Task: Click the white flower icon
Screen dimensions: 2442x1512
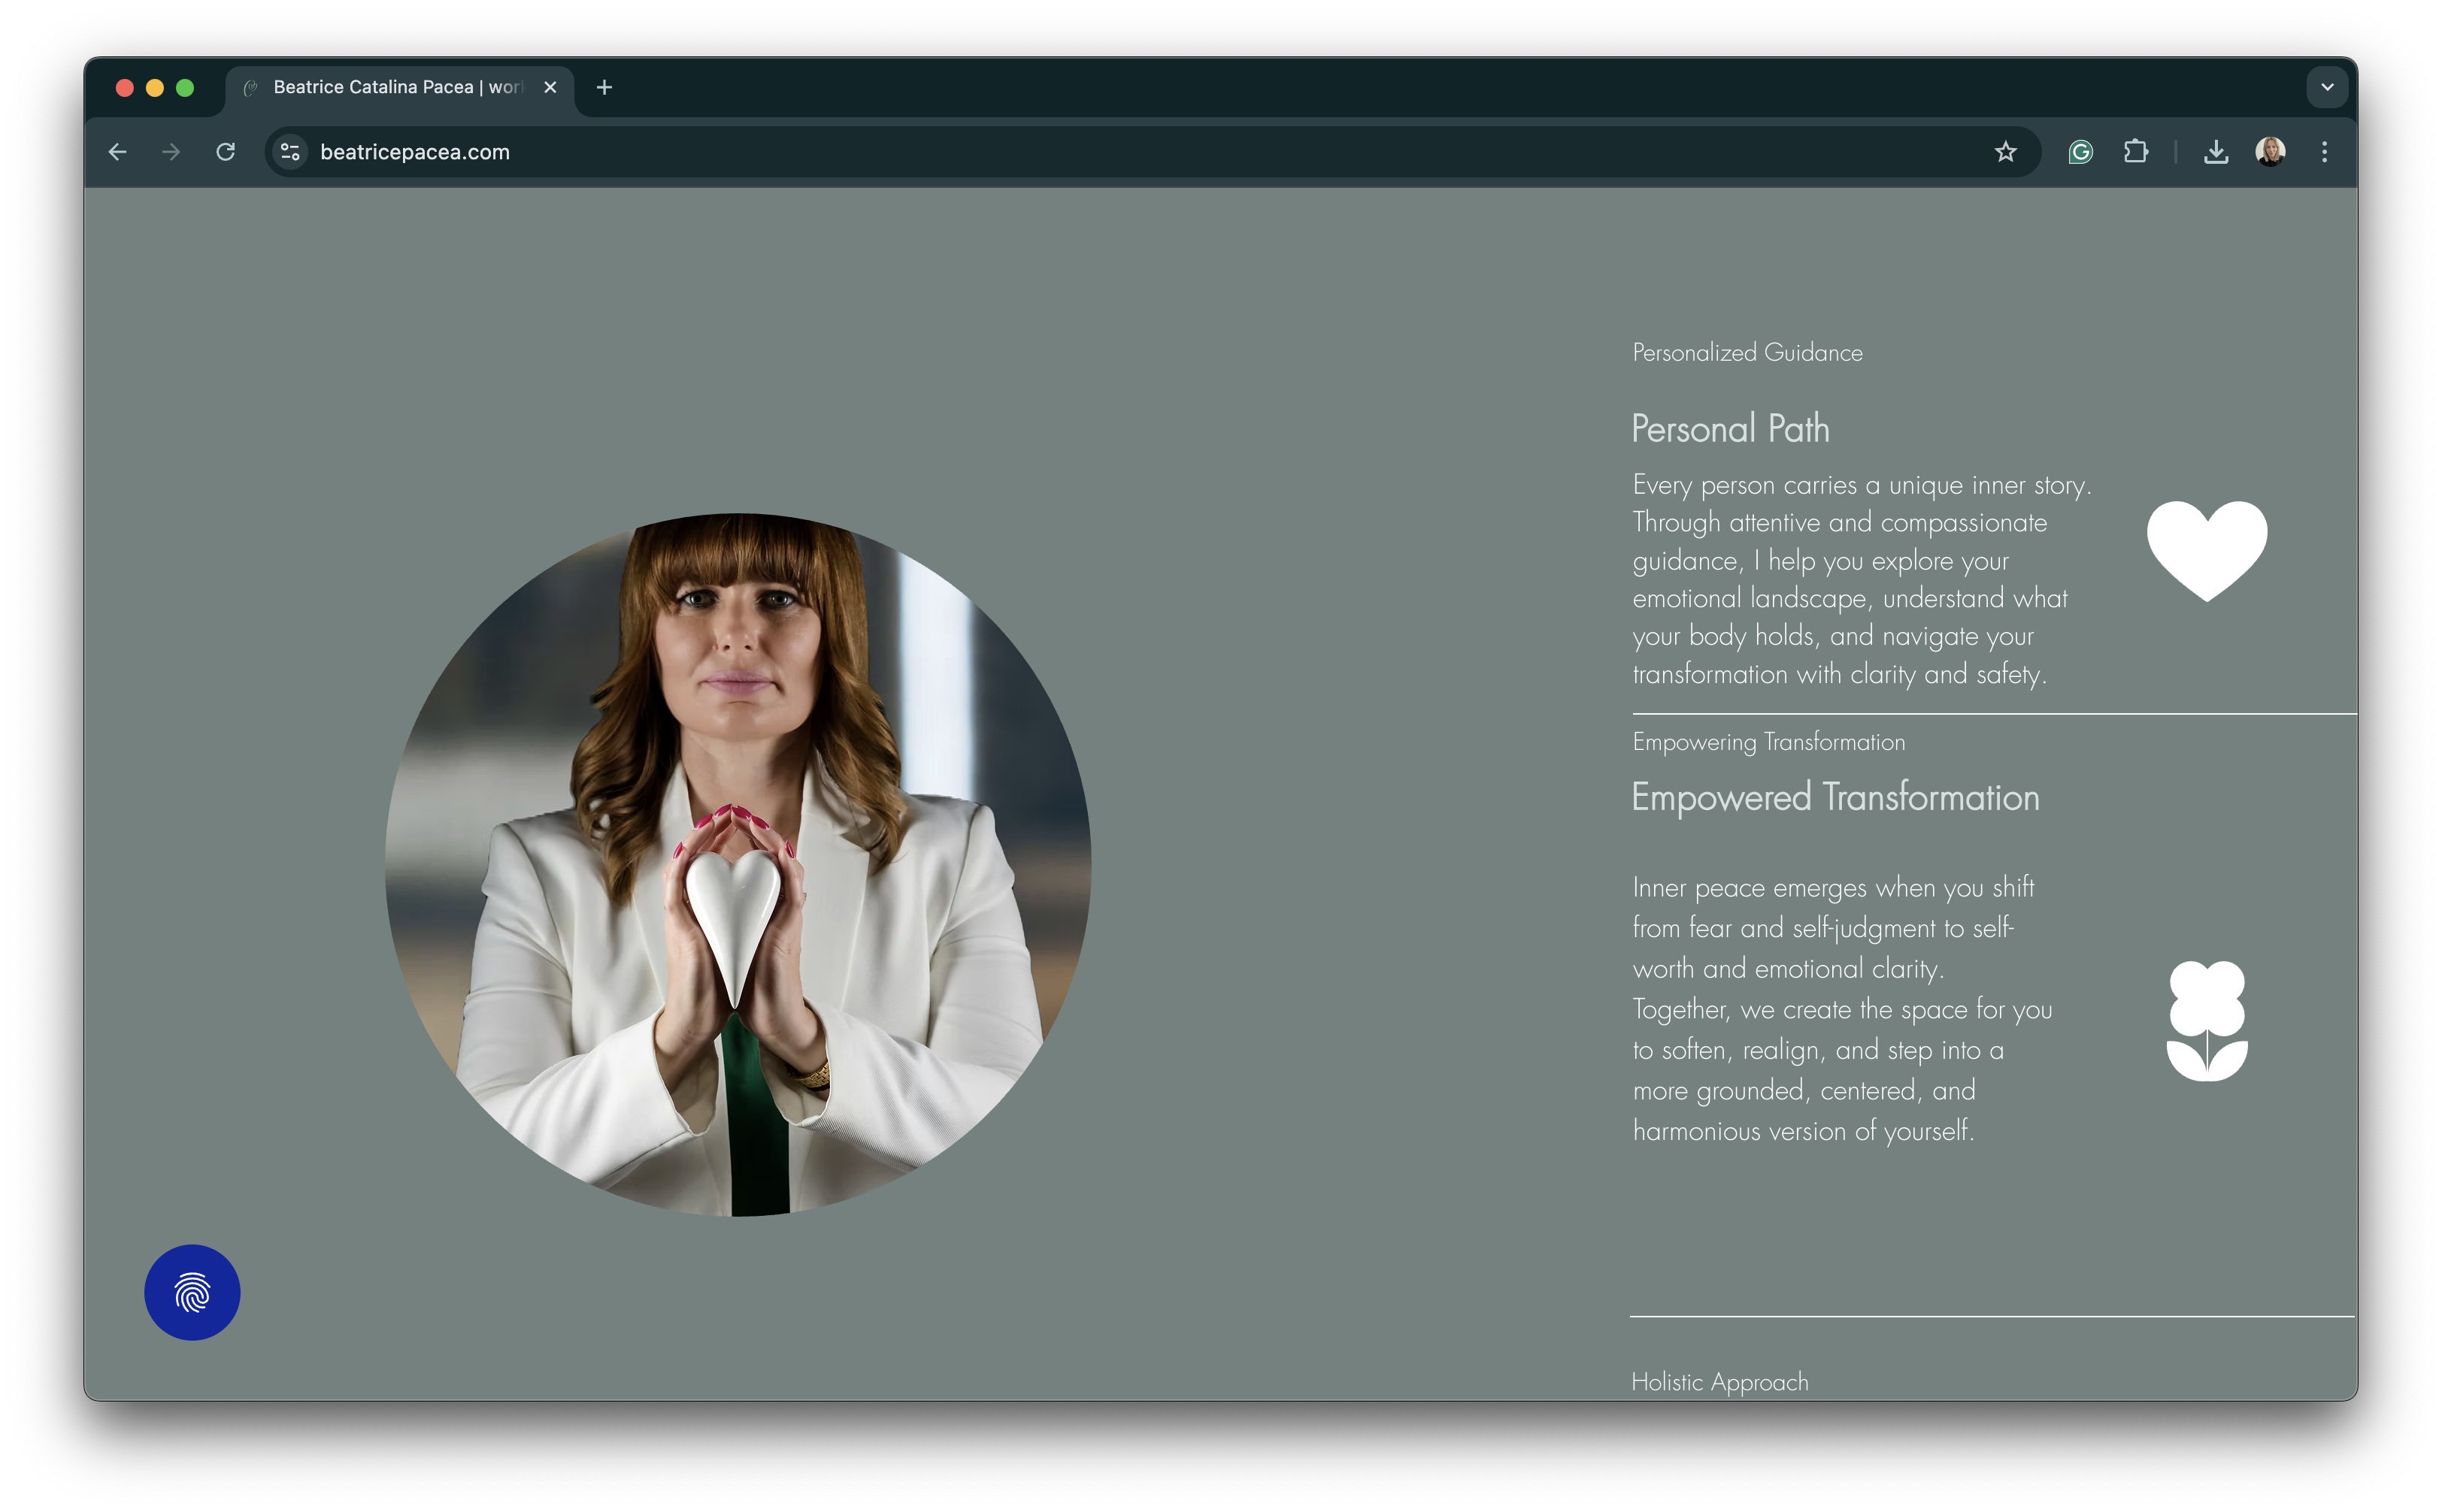Action: pos(2207,1020)
